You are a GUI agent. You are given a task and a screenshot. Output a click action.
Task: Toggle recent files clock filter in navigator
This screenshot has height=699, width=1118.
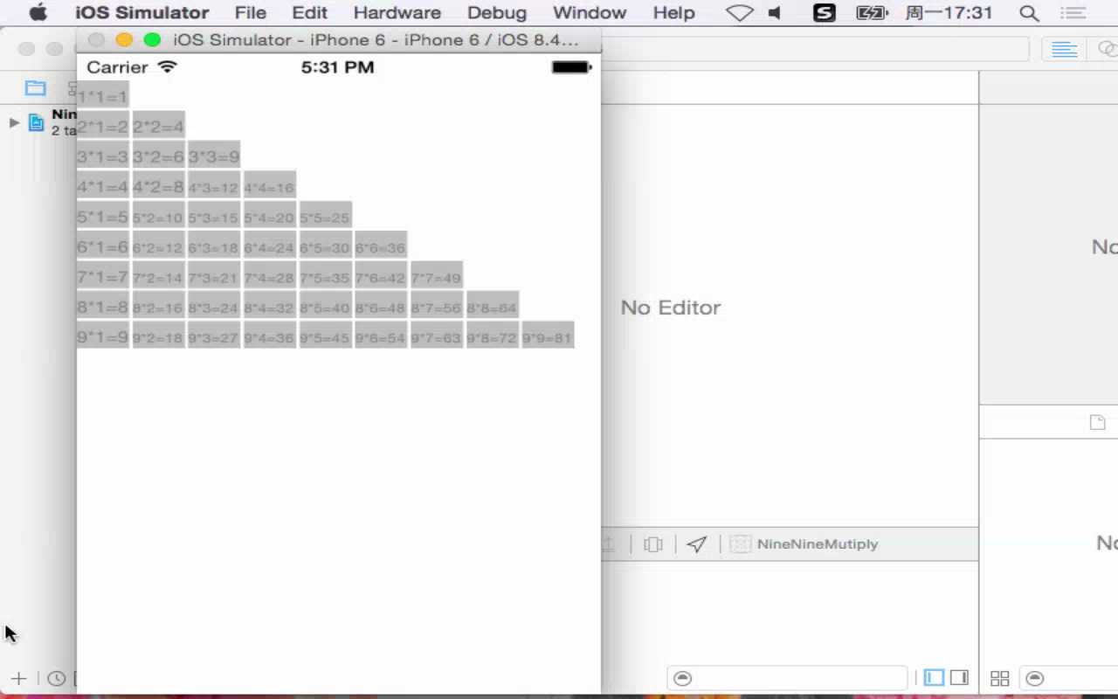pyautogui.click(x=56, y=678)
